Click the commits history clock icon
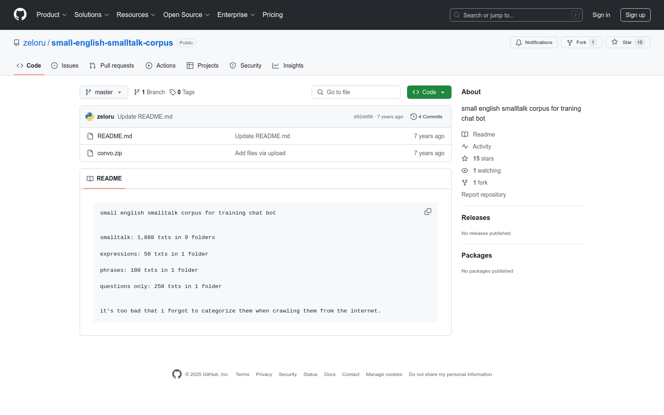Viewport: 664px width, 415px height. coord(413,117)
